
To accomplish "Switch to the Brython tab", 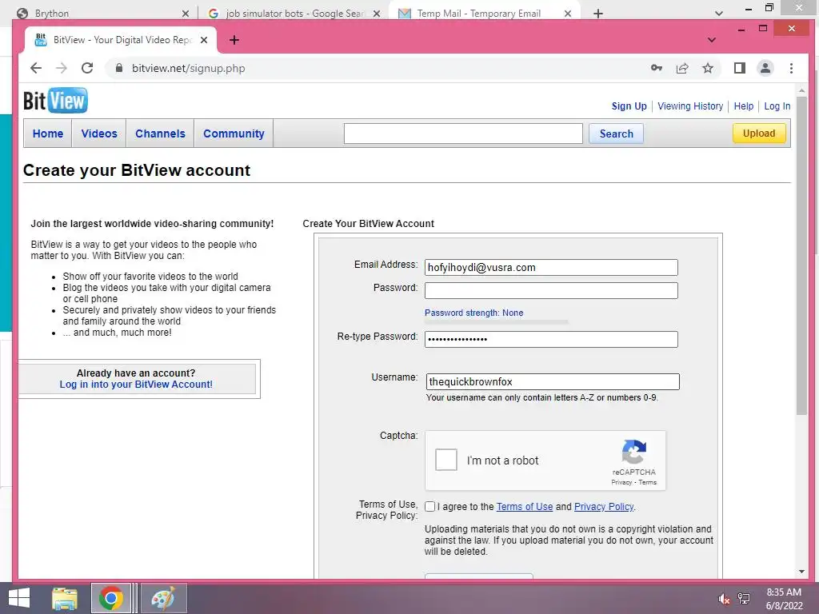I will pos(102,14).
